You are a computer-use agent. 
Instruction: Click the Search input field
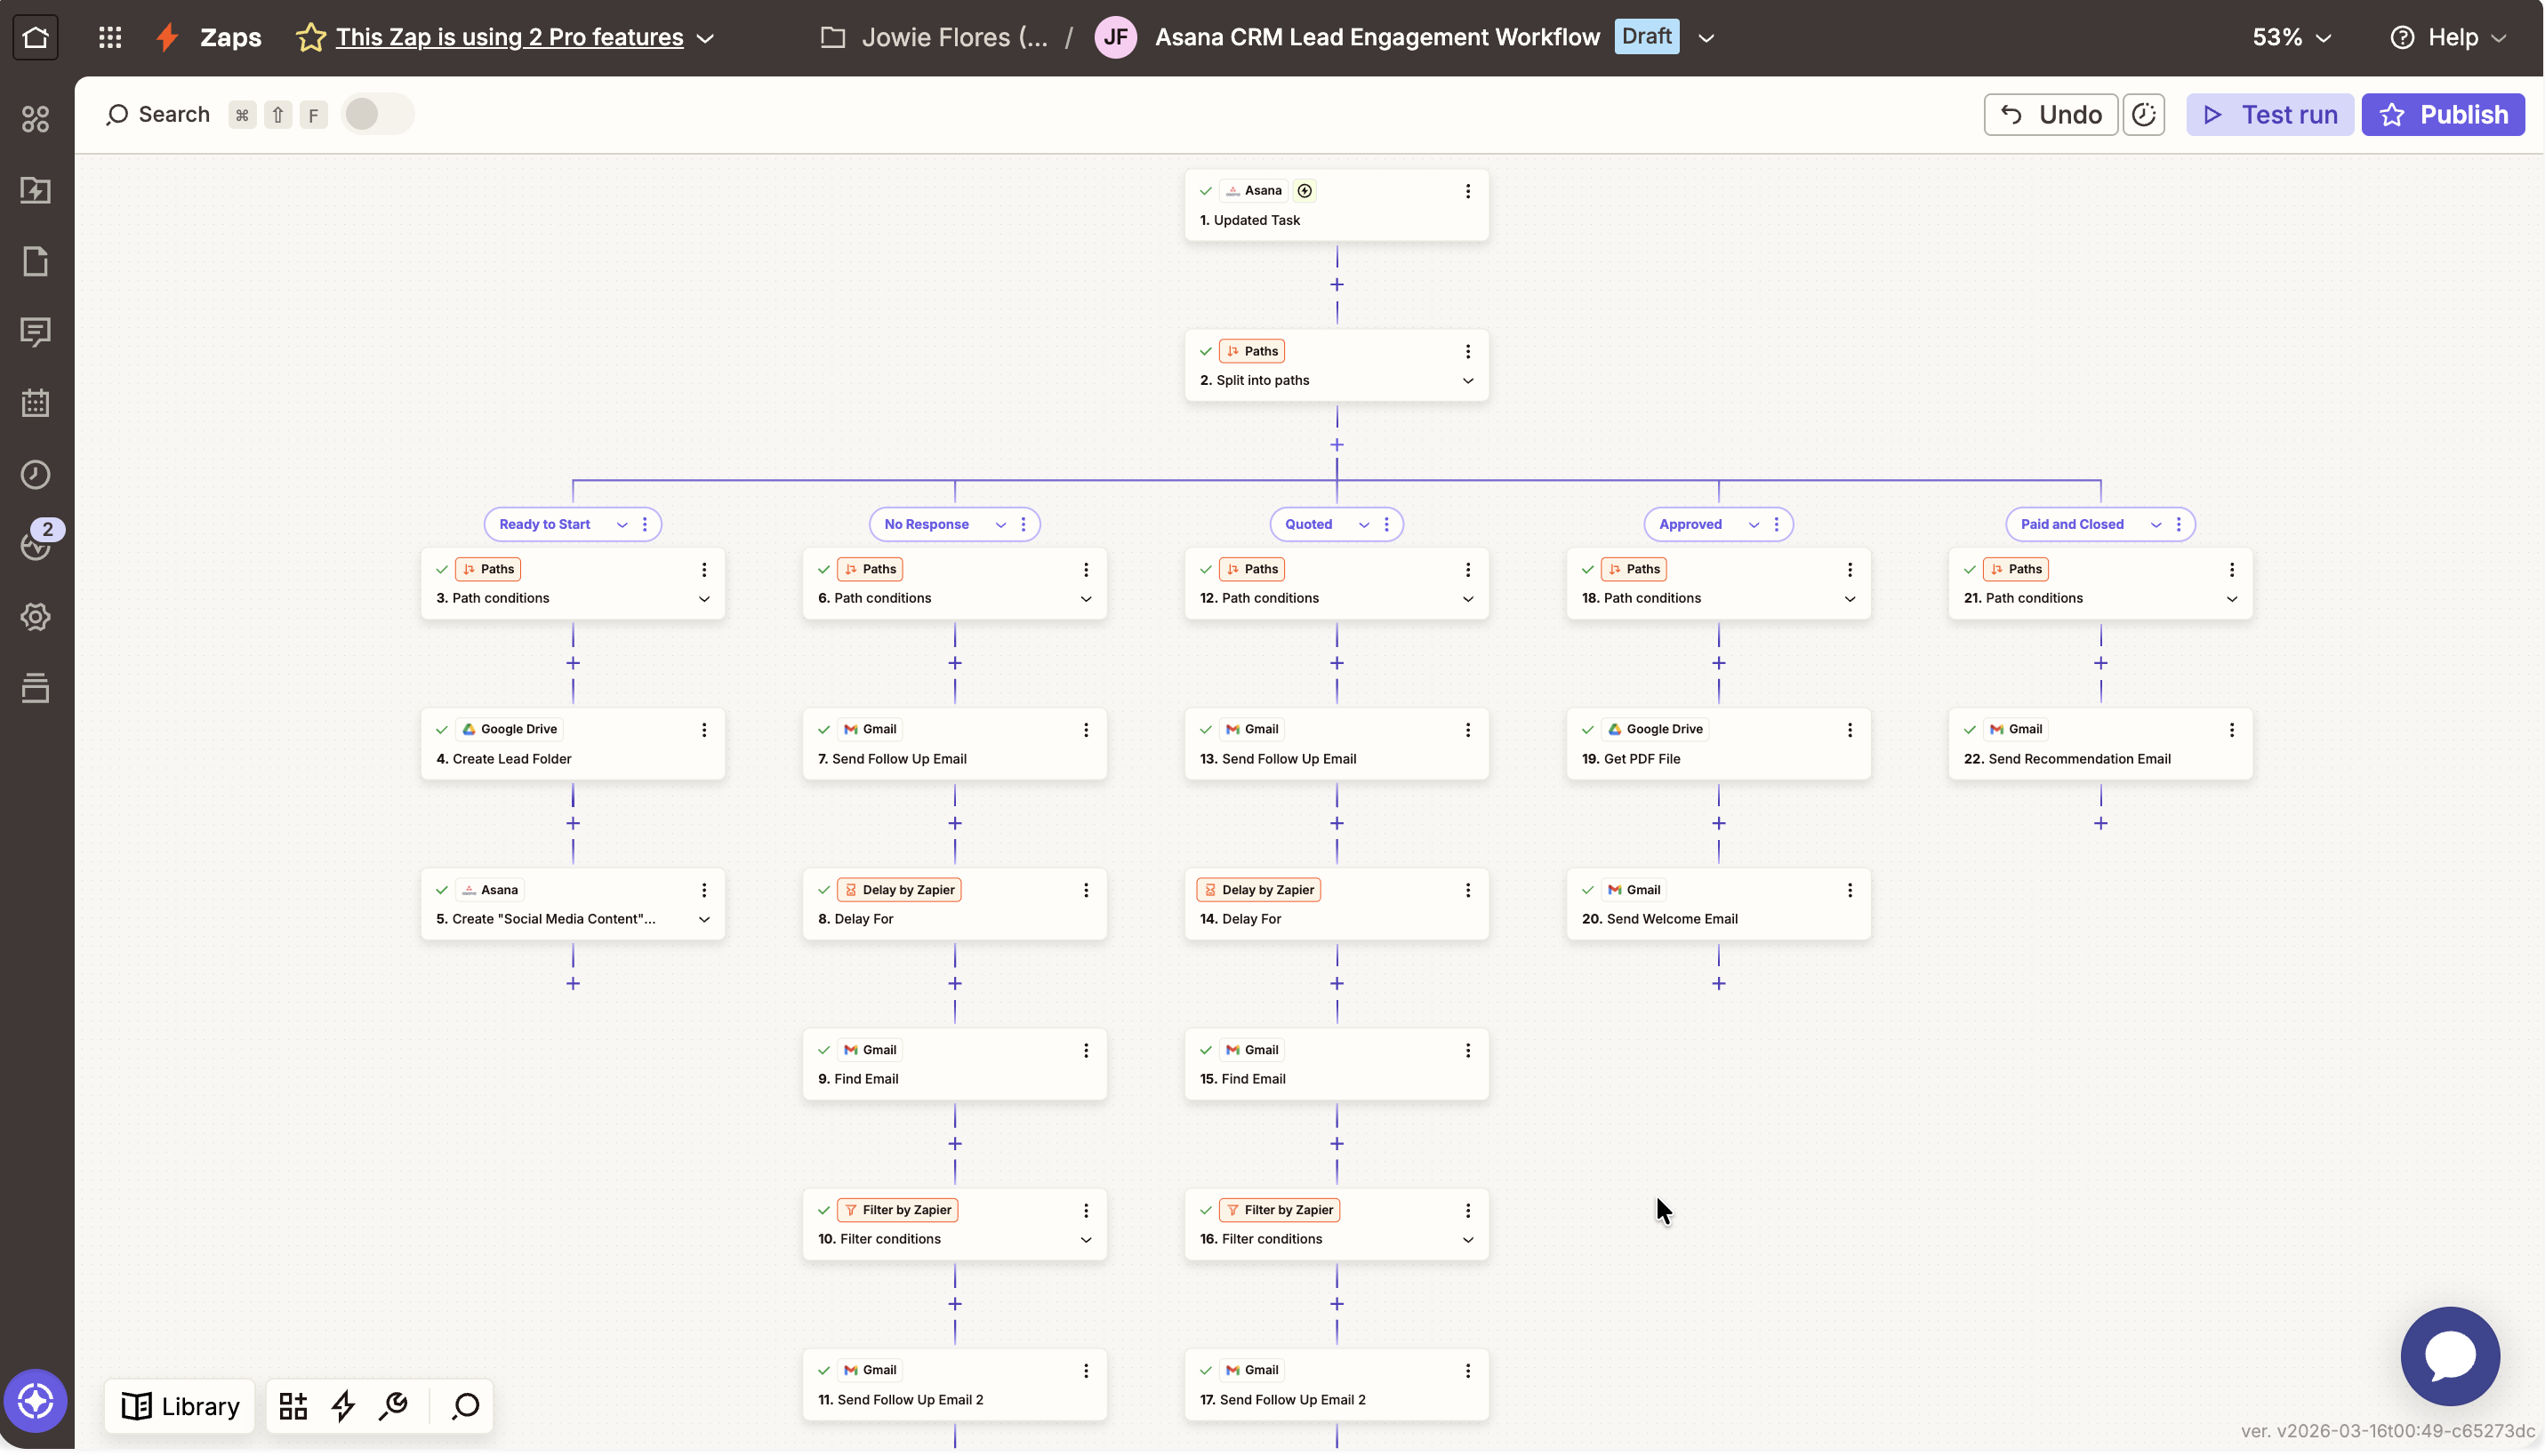pos(175,114)
